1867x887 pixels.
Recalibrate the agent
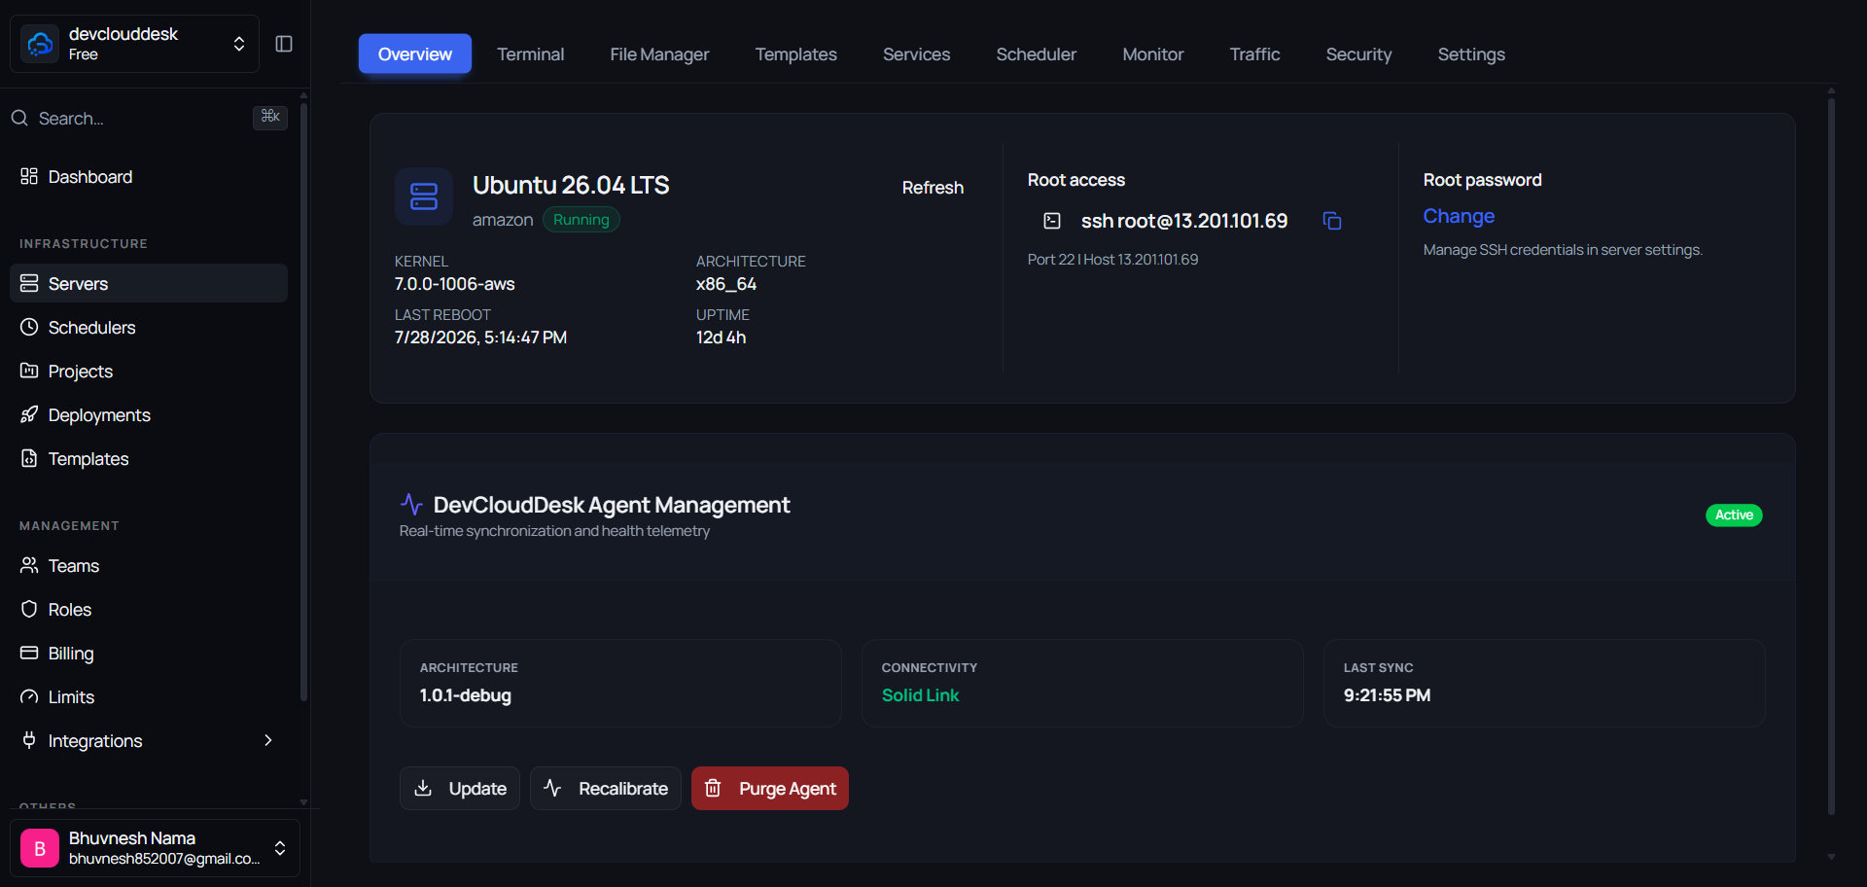click(x=606, y=788)
